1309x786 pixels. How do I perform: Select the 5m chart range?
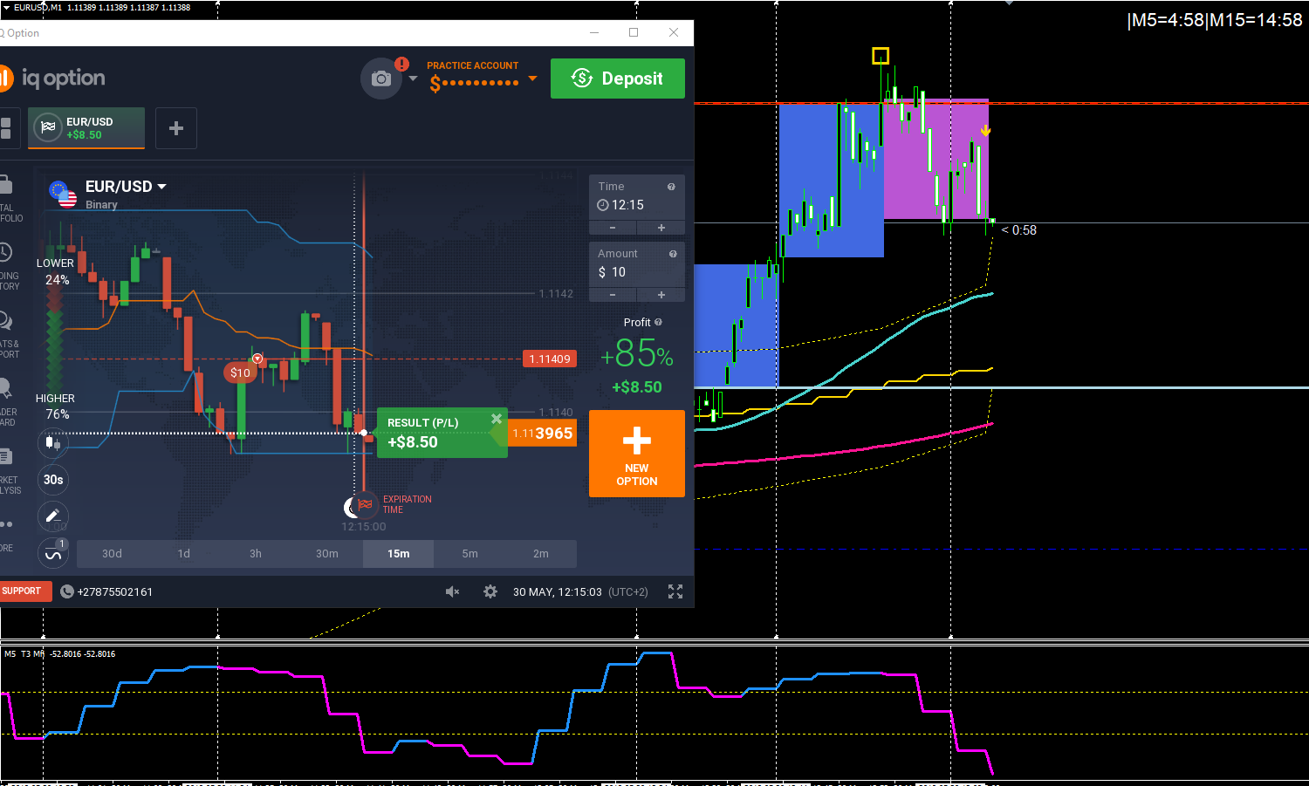(x=469, y=554)
